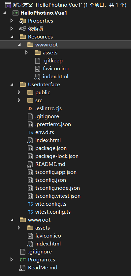Select the README.md file in UserInterface
Screen dimensions: 131x276
(50, 164)
